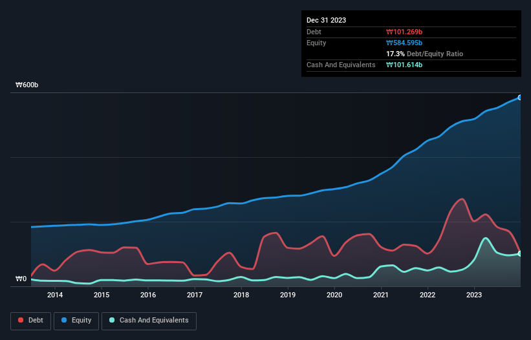Select the 2015 x-axis label
Image resolution: width=531 pixels, height=340 pixels.
click(x=102, y=295)
